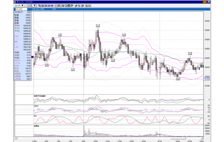
Task: Click the 16795 price marker on axis
Action: (x=207, y=79)
